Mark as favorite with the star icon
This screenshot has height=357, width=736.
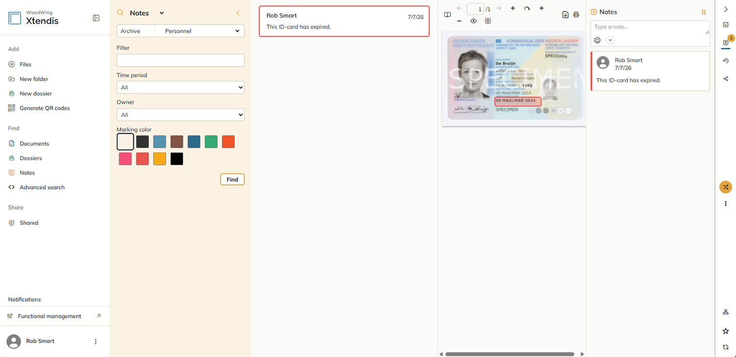pos(726,331)
